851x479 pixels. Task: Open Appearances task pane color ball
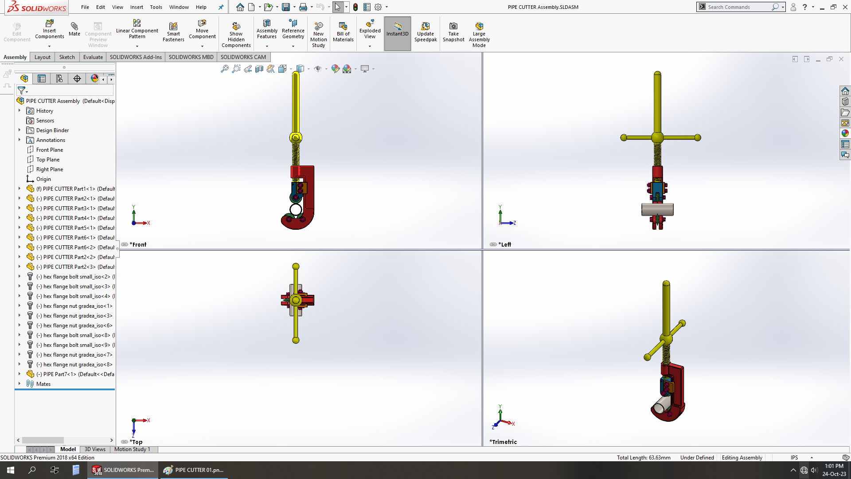845,133
